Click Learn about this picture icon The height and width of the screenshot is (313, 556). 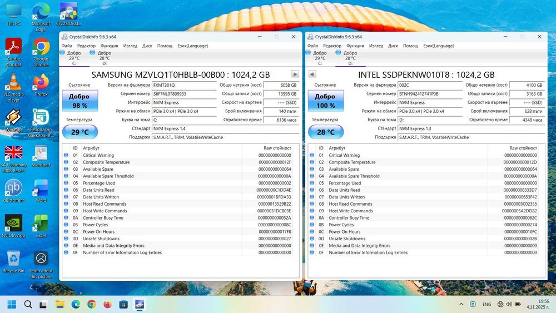[x=41, y=265]
